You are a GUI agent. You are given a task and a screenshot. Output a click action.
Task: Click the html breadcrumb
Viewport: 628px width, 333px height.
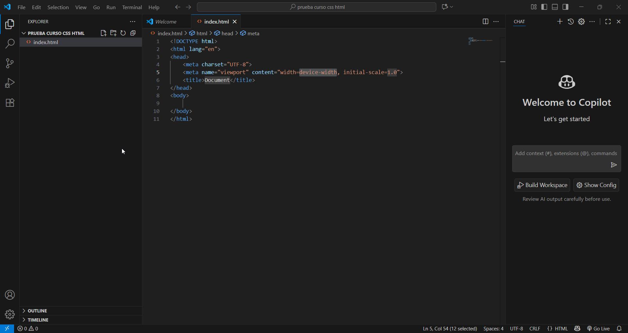click(198, 33)
